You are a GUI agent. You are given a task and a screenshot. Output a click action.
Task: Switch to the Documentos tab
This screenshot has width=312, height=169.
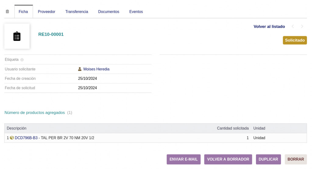tap(108, 12)
